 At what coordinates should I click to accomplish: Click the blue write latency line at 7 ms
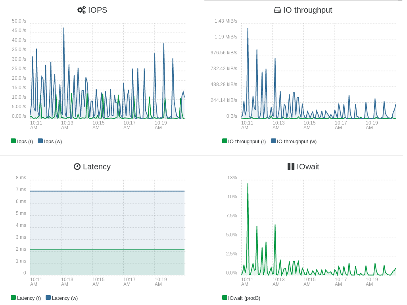(107, 191)
